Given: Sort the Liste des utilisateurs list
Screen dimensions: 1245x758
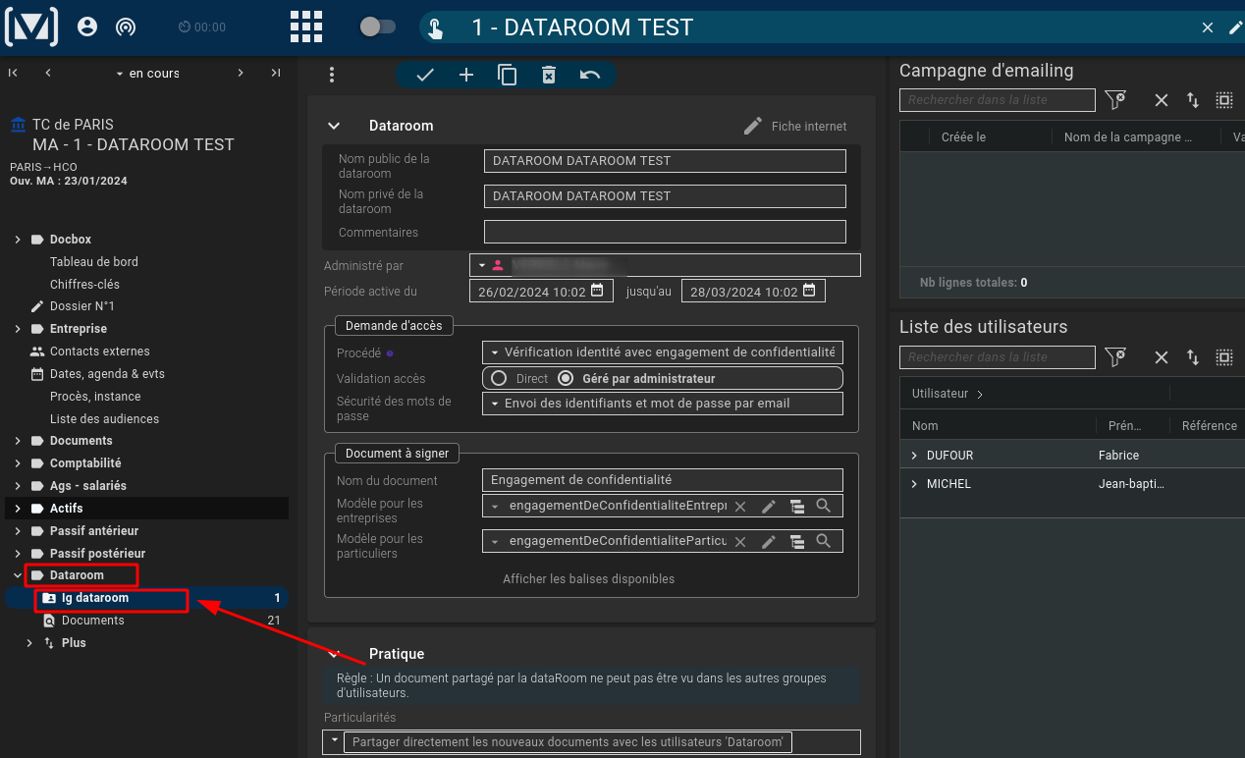Looking at the screenshot, I should click(x=1193, y=357).
